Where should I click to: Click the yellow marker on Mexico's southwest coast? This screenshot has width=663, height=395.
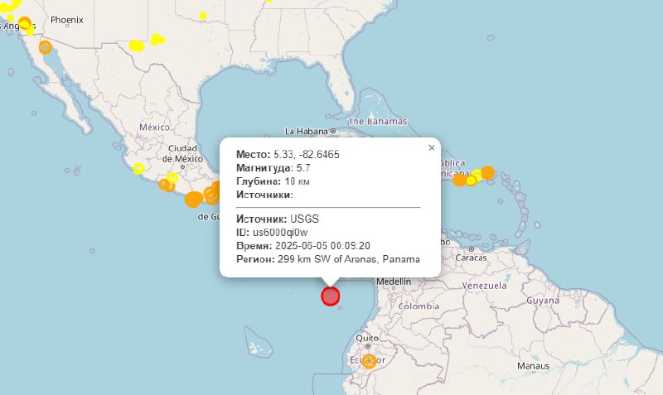138,168
